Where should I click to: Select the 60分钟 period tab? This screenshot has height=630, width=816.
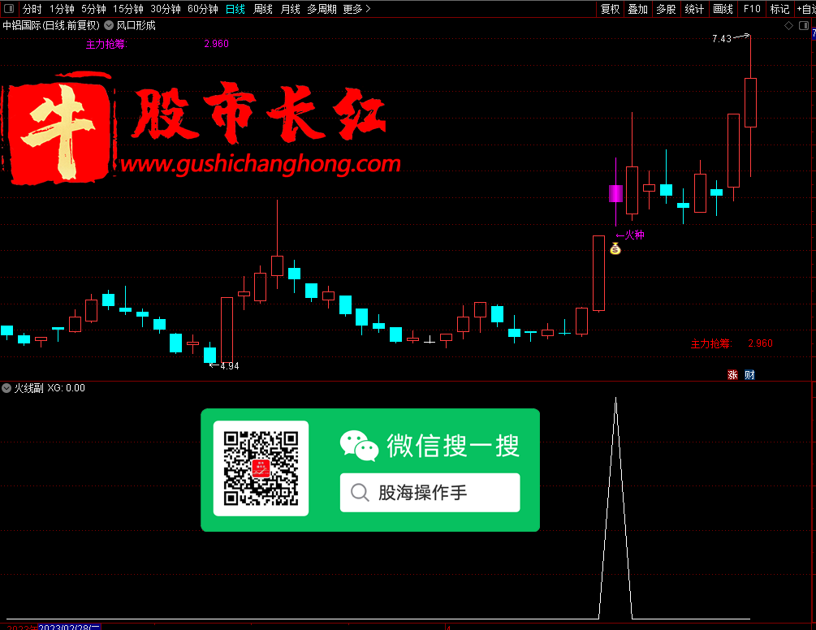pos(202,9)
